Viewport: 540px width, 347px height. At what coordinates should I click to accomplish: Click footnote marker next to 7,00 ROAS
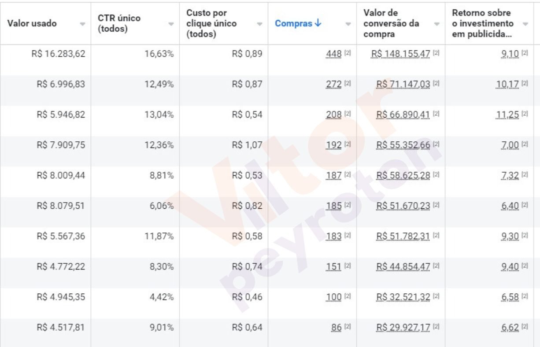point(525,145)
